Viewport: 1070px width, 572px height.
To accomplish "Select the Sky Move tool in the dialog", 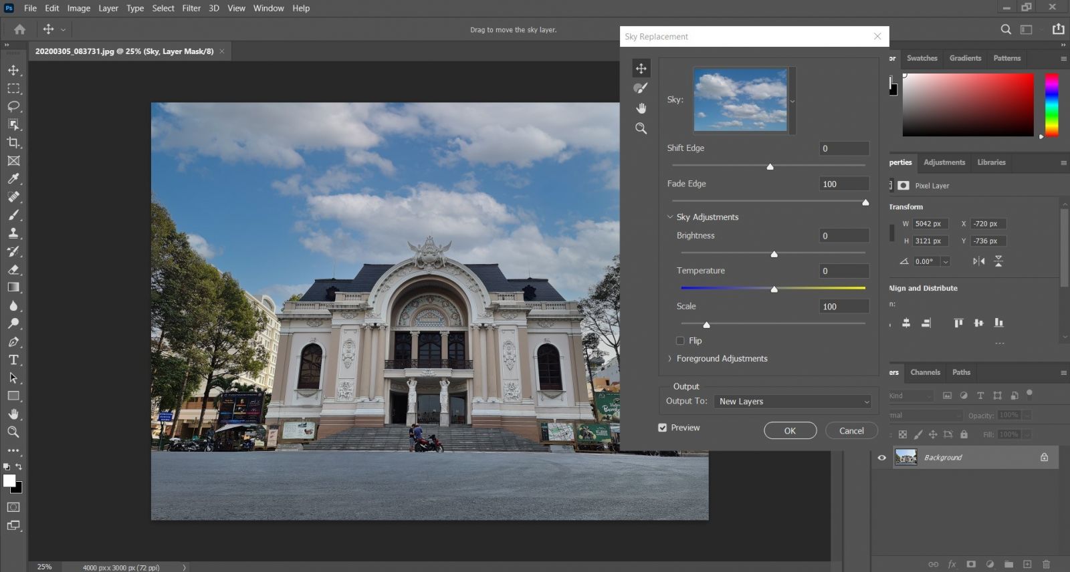I will coord(641,68).
